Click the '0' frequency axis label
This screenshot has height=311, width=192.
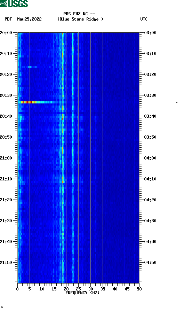click(17, 289)
